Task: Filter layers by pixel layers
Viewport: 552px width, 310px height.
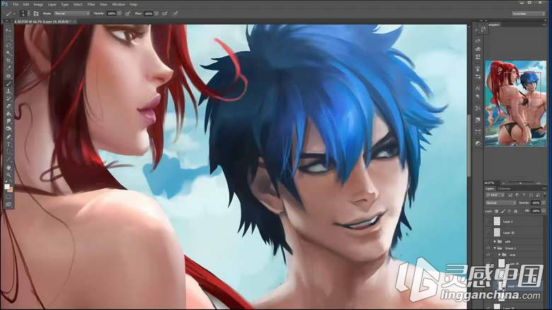Action: point(510,194)
